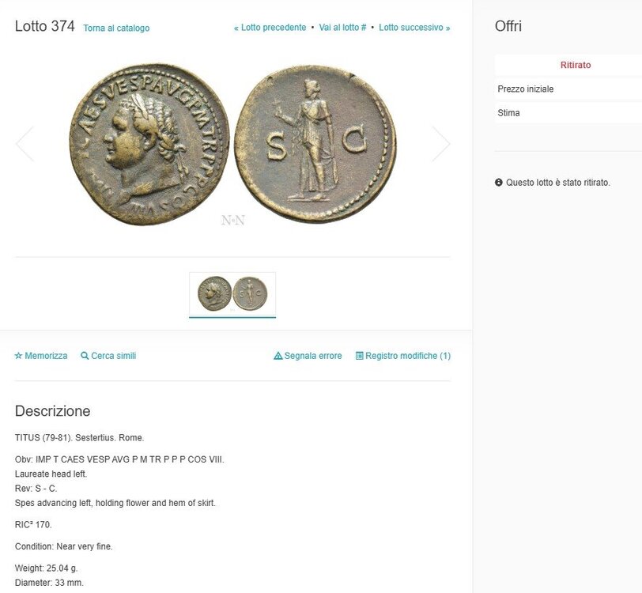Click the Vai al lotto # link

(342, 28)
